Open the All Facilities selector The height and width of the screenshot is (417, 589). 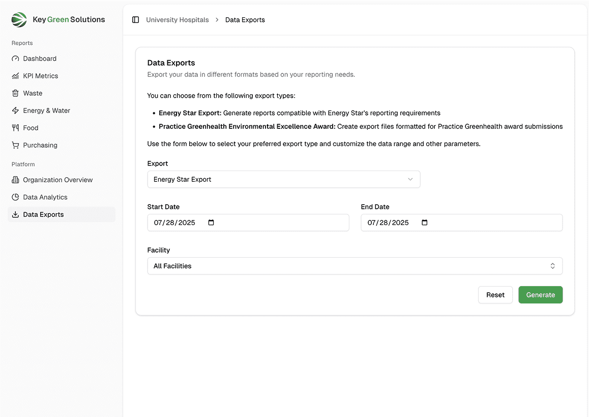(355, 266)
